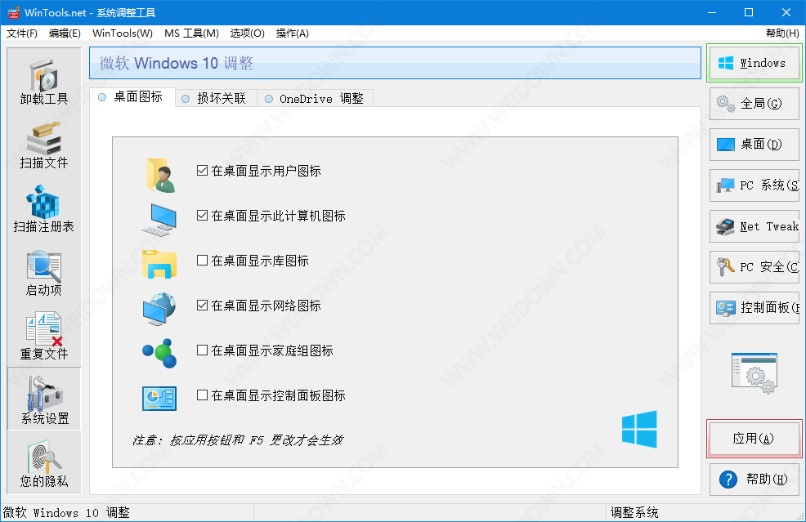Click the PC 安全 button
The image size is (806, 522).
coord(754,267)
